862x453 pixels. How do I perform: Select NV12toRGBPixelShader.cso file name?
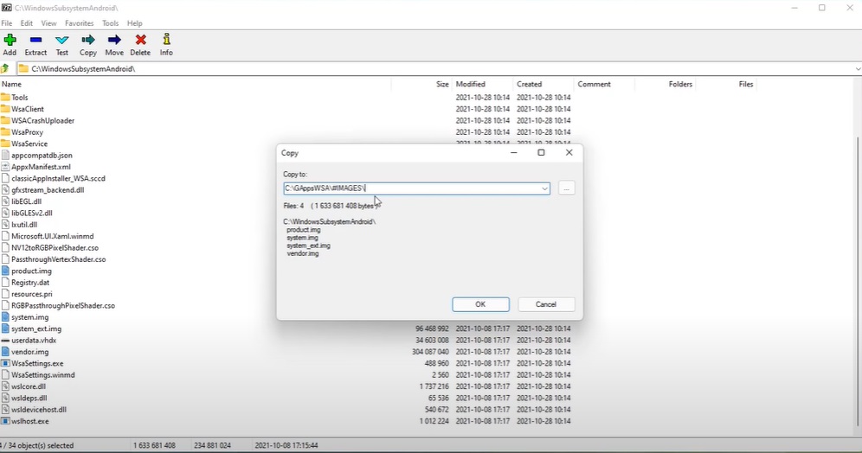pos(55,247)
